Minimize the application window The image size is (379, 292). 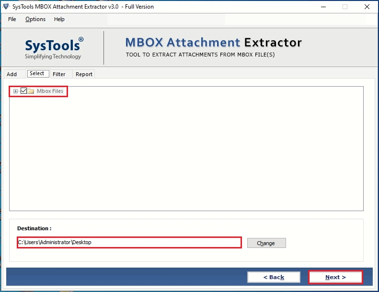[x=323, y=7]
